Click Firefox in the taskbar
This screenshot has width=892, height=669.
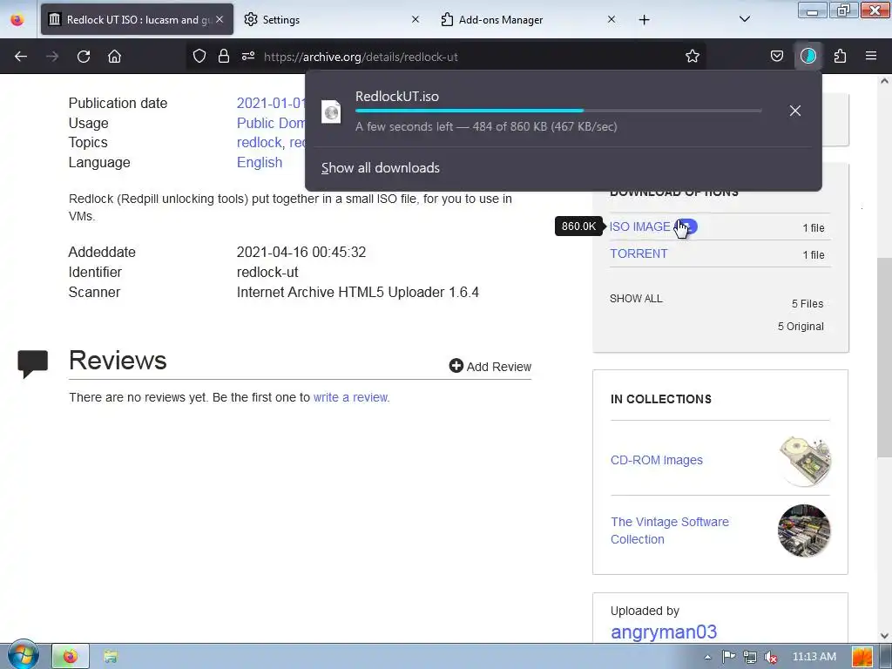71,657
